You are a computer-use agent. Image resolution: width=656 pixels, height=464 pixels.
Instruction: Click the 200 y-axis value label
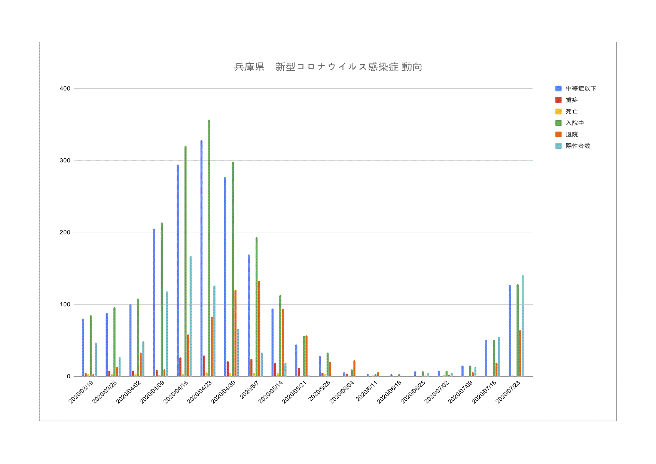coord(65,232)
